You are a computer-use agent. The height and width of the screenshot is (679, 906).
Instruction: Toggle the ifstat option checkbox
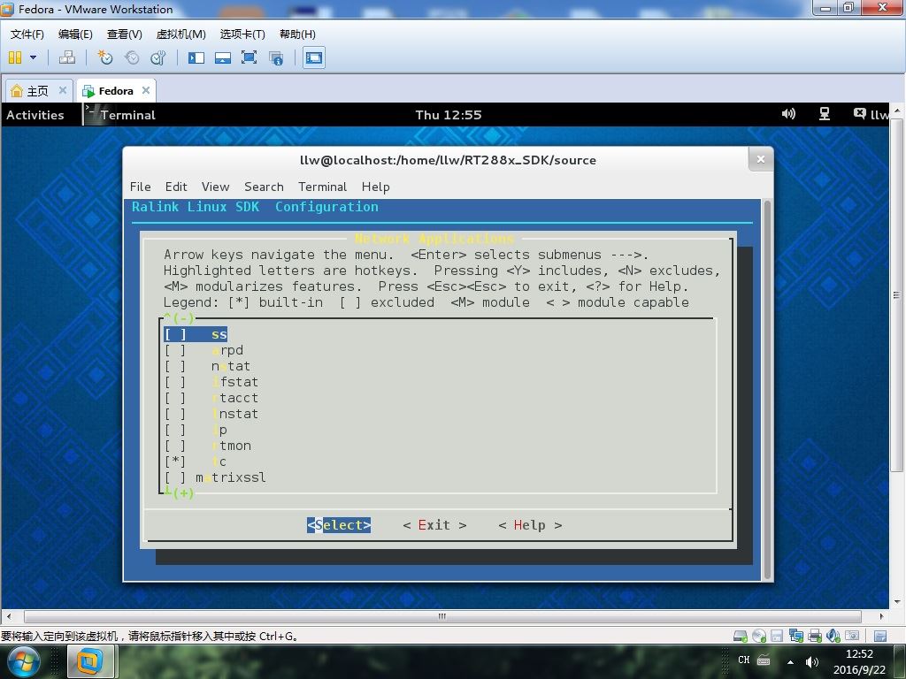click(x=176, y=382)
